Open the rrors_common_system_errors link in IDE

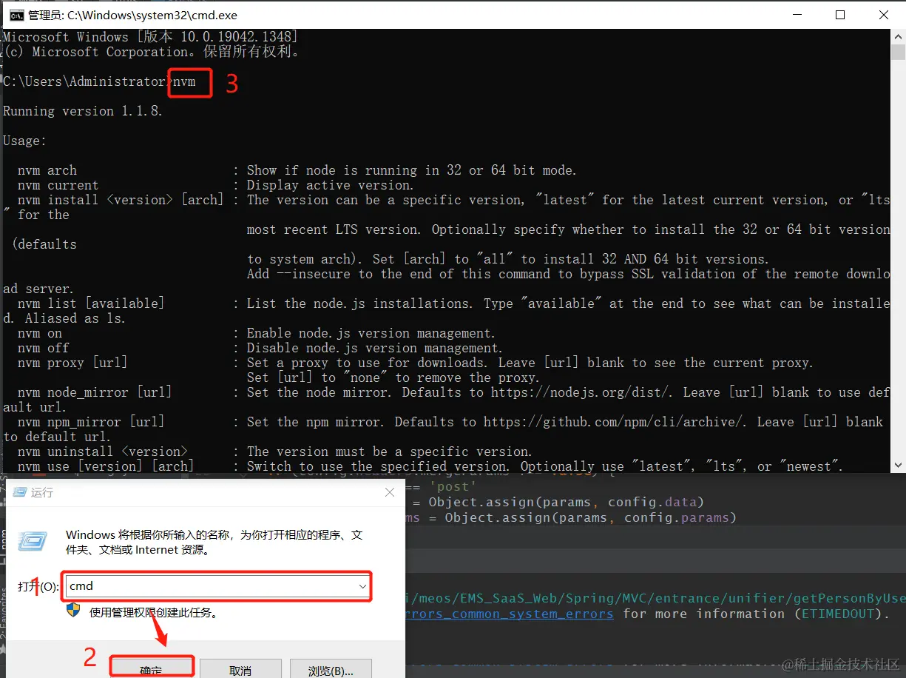click(x=510, y=614)
